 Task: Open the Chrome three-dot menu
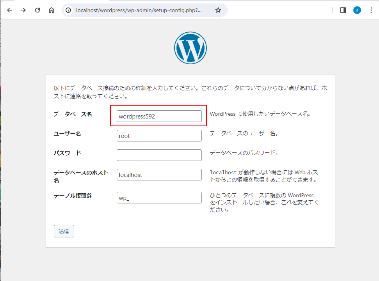(371, 10)
